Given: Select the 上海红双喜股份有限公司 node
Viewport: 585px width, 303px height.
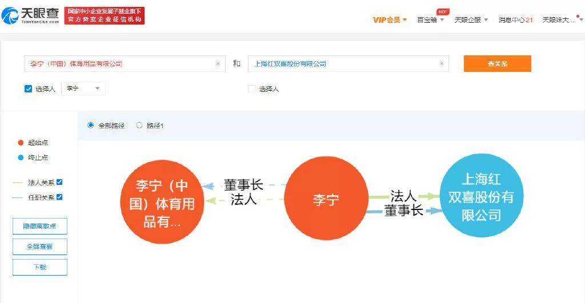Looking at the screenshot, I should click(481, 195).
